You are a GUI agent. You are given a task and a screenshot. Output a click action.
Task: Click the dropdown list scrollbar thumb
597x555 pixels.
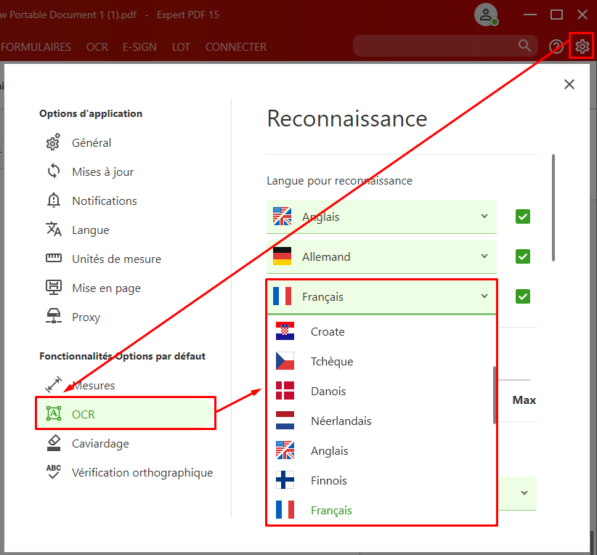click(x=495, y=394)
